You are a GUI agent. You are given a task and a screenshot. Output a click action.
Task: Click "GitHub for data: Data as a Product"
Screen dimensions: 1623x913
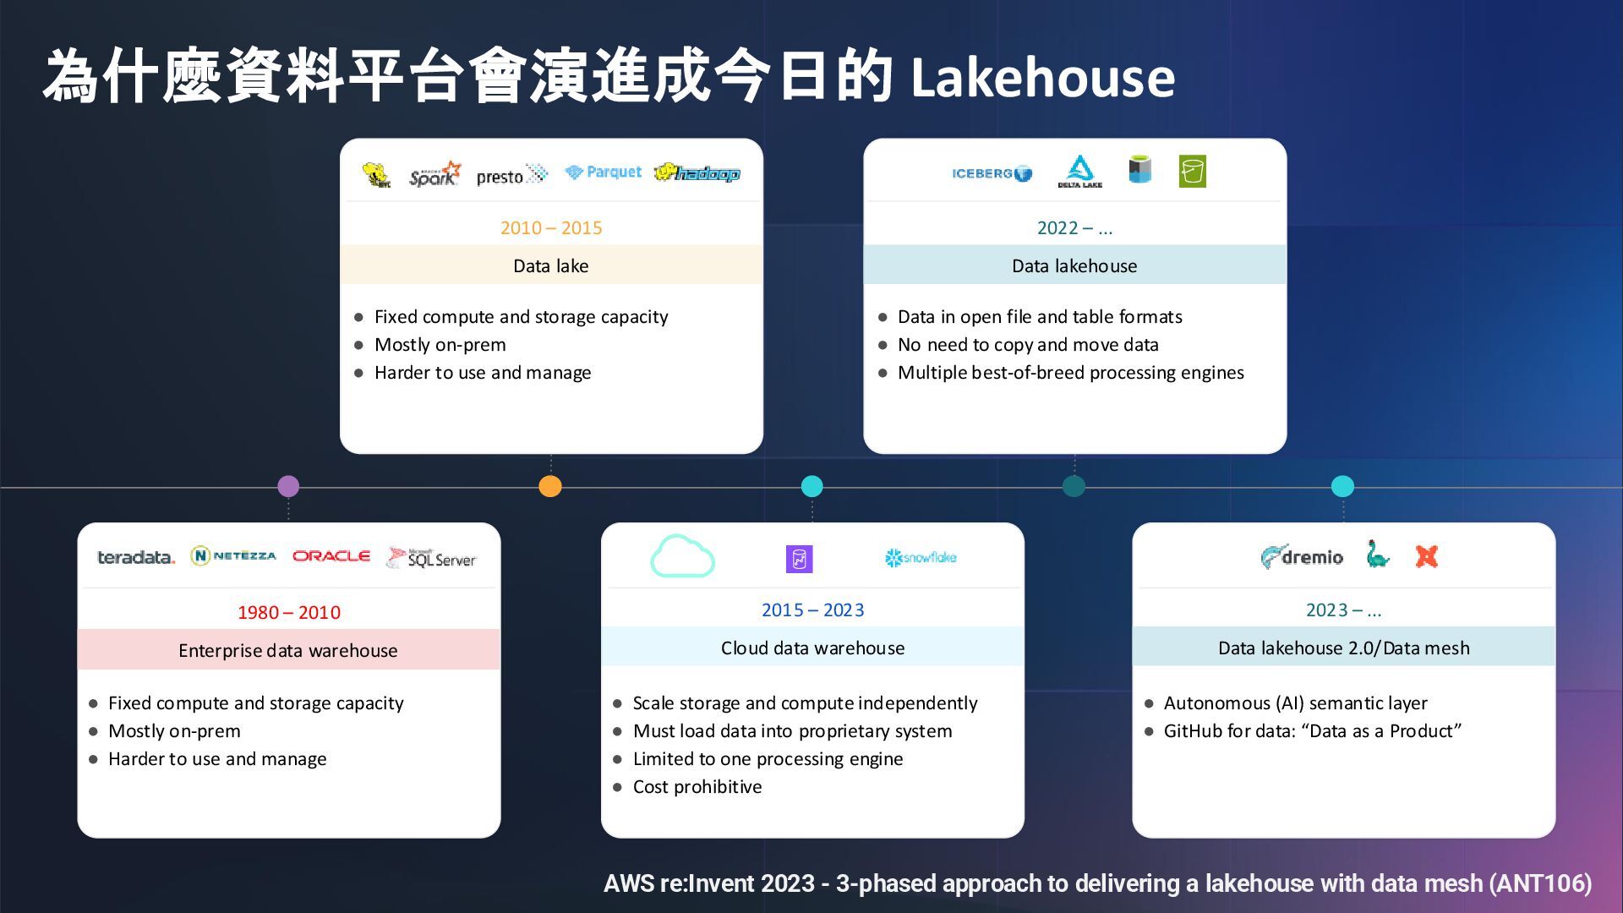(x=1312, y=731)
